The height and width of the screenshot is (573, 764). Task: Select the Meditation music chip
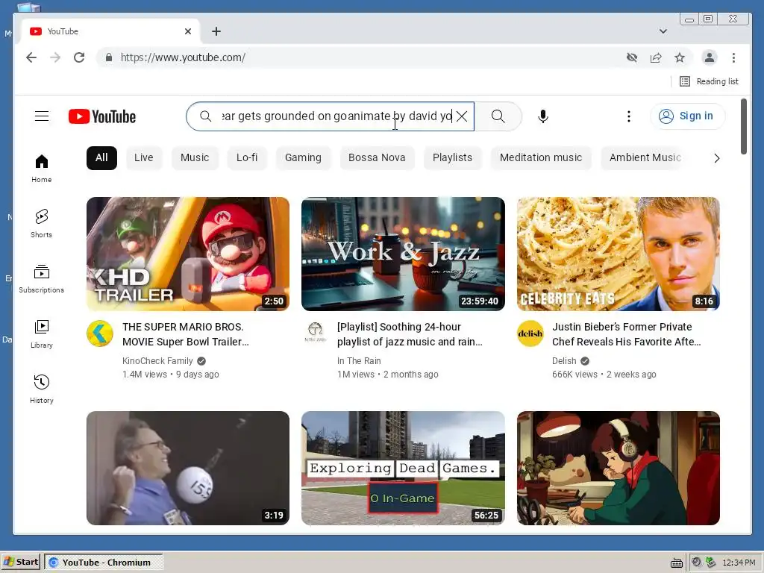(x=541, y=158)
